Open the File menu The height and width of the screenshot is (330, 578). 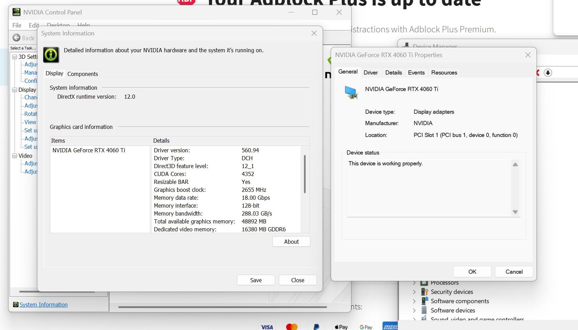tap(17, 25)
